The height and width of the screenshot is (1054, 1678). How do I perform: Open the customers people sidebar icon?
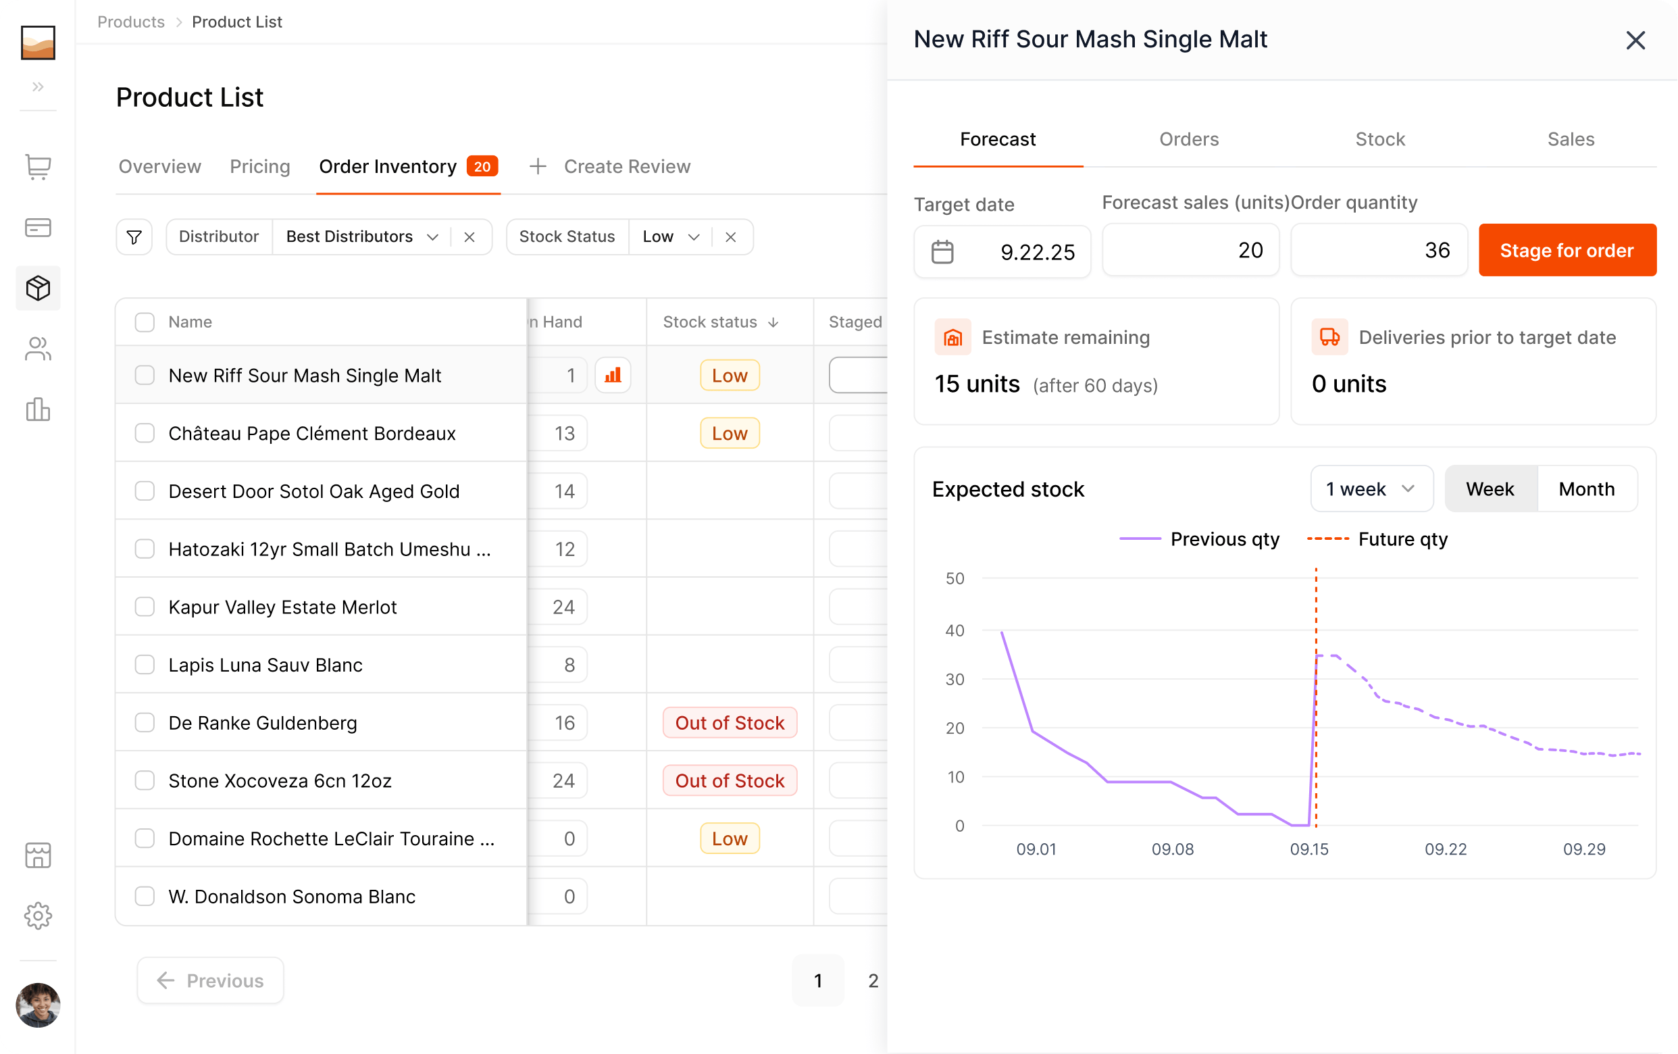pos(38,349)
